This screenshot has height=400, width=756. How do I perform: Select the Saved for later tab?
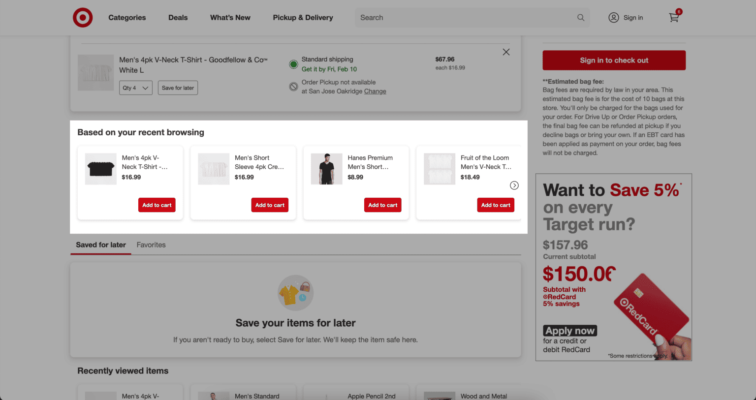point(100,245)
